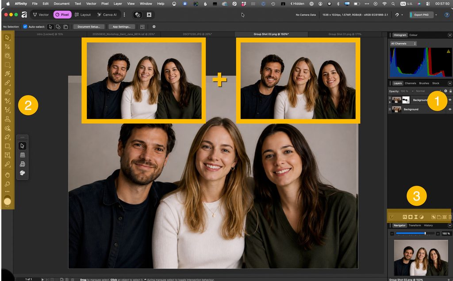Click the Navigator zoom slider handle
This screenshot has width=453, height=281.
point(425,233)
